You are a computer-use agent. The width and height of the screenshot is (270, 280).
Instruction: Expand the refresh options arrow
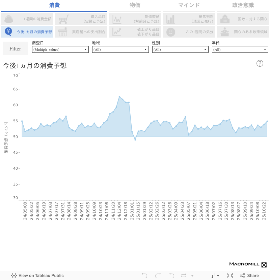tap(192, 276)
